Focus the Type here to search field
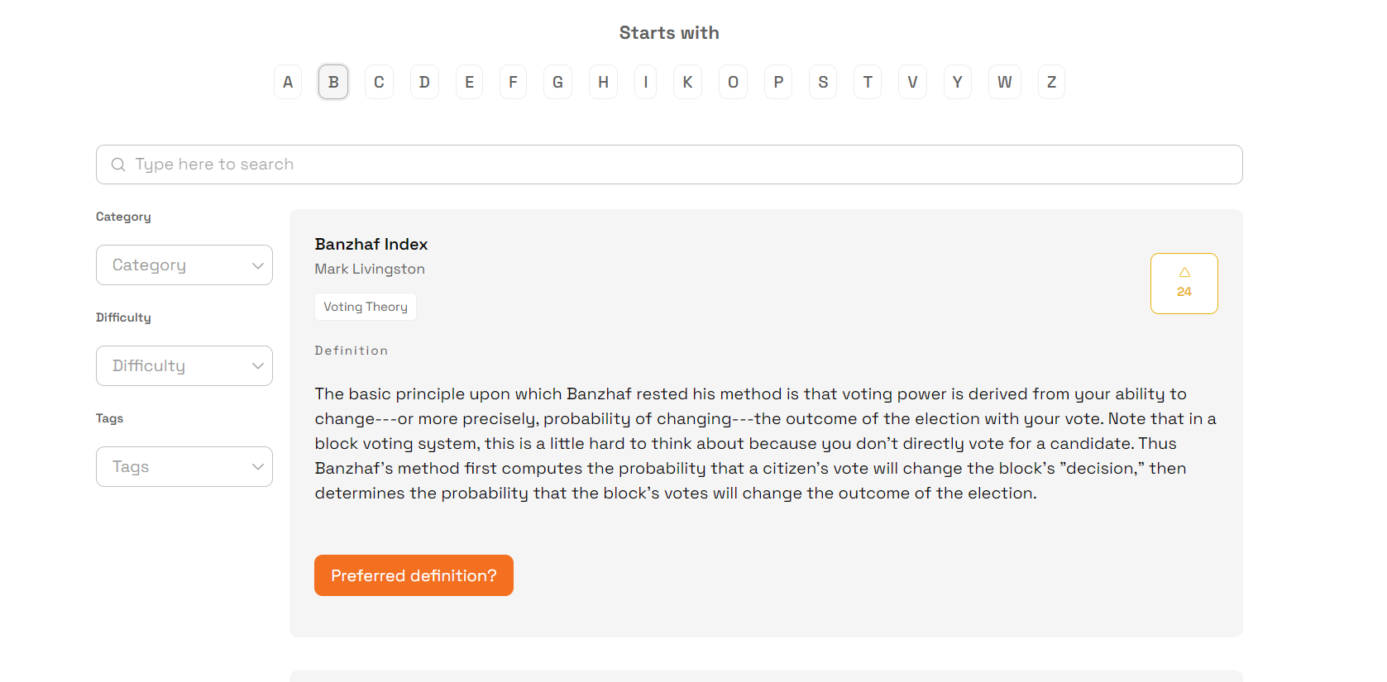Screen dimensions: 1387x682 point(669,165)
